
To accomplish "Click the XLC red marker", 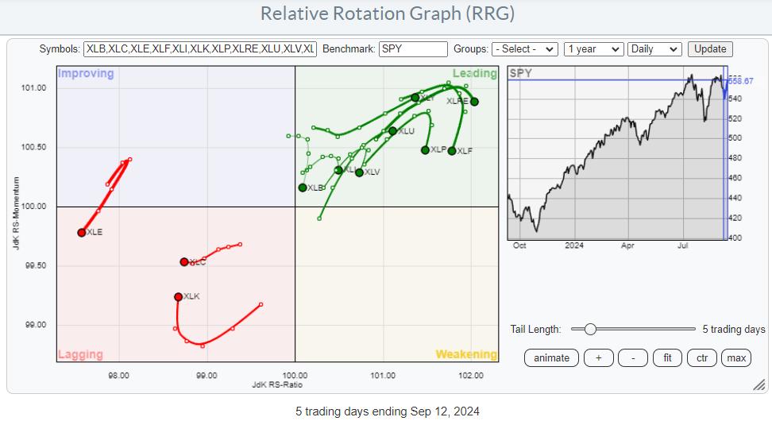I will [x=184, y=262].
